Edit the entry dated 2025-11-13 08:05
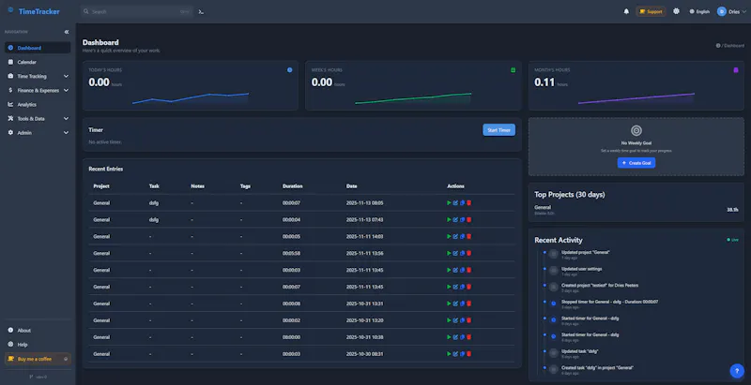 pos(455,203)
